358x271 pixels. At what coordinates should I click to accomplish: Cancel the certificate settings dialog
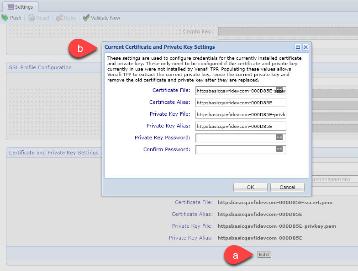pyautogui.click(x=287, y=187)
